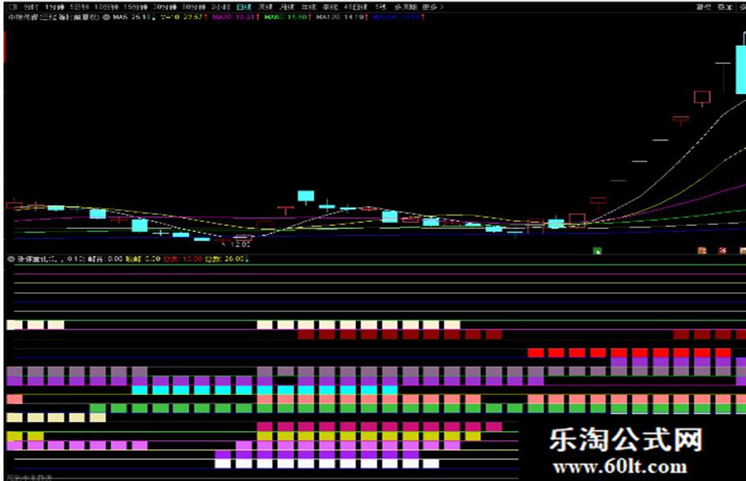The image size is (746, 481).
Task: Click the first cyan signal block in its row
Action: point(140,390)
